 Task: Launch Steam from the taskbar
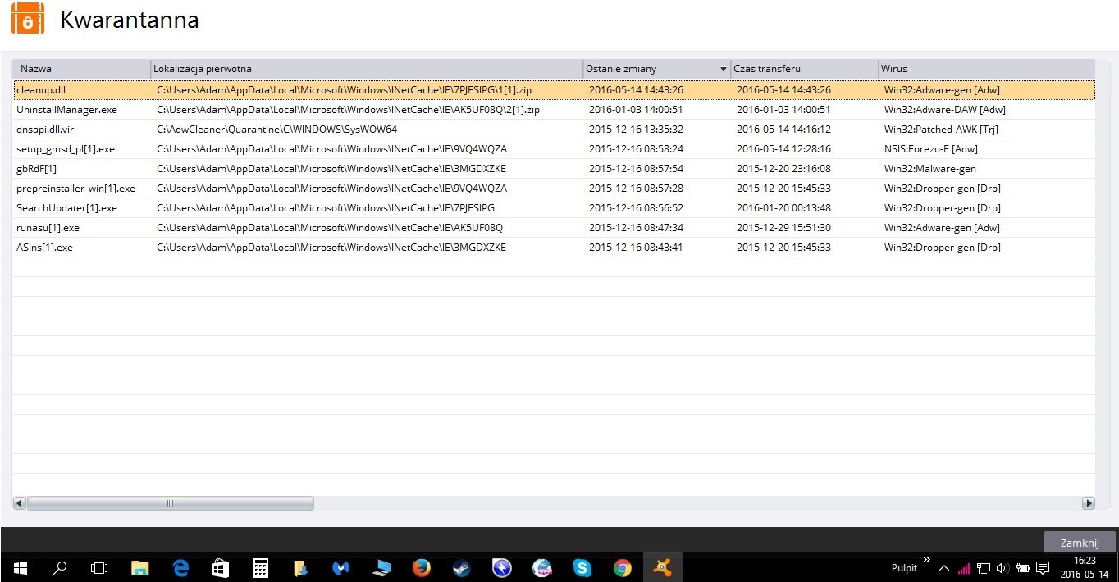(x=462, y=567)
